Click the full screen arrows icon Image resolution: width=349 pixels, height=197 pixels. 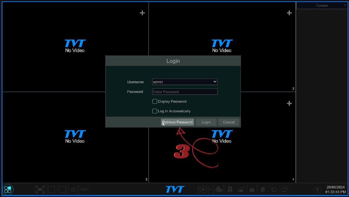[x=40, y=190]
